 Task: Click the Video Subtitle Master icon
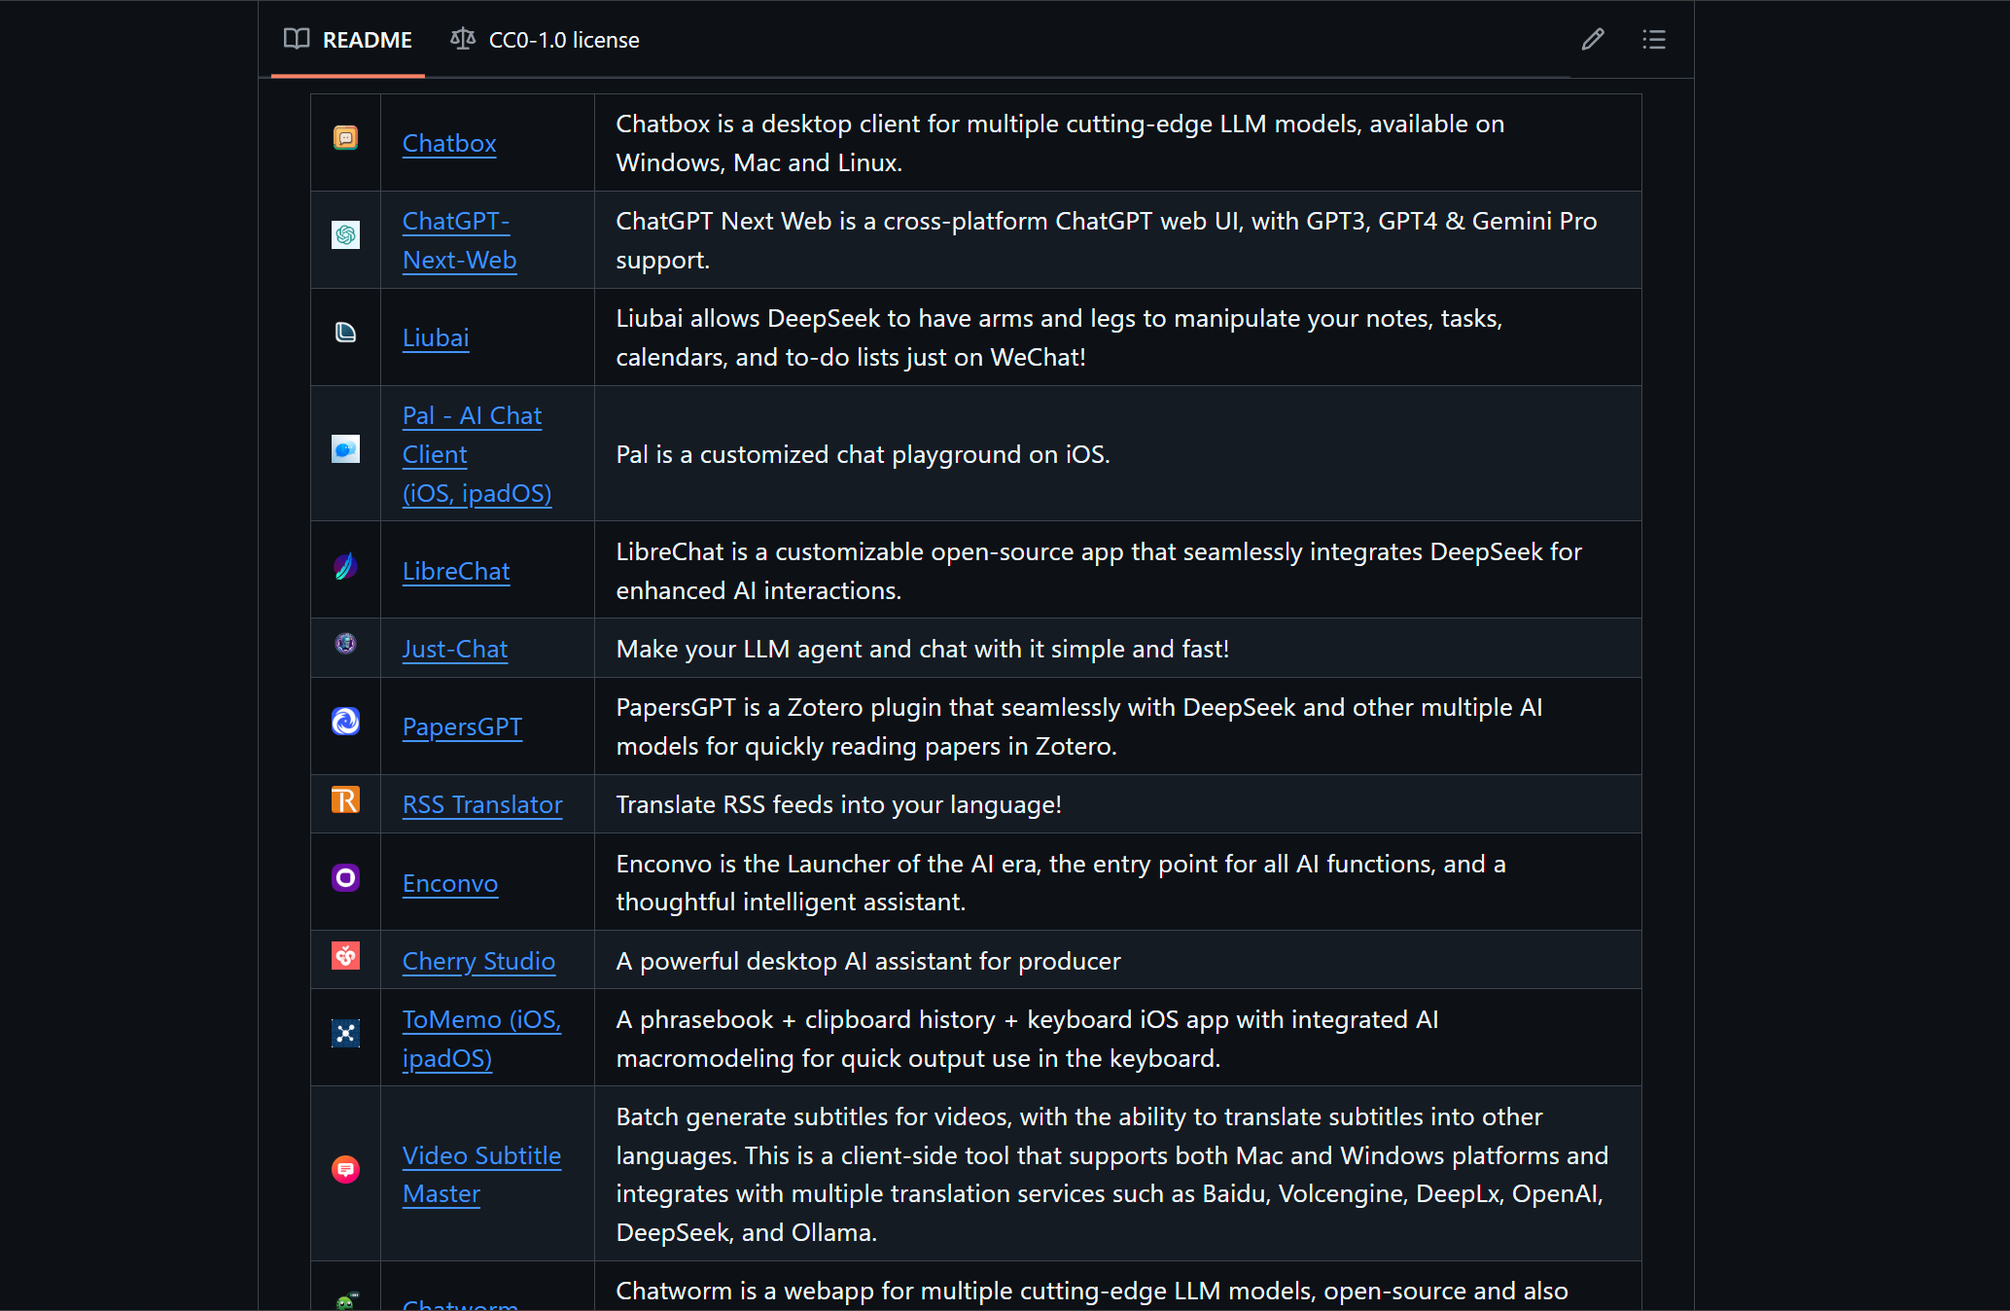click(x=345, y=1169)
